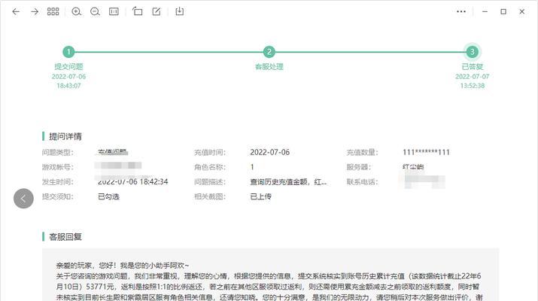Select step 2 circle 客服处理
The image size is (538, 301).
[269, 52]
